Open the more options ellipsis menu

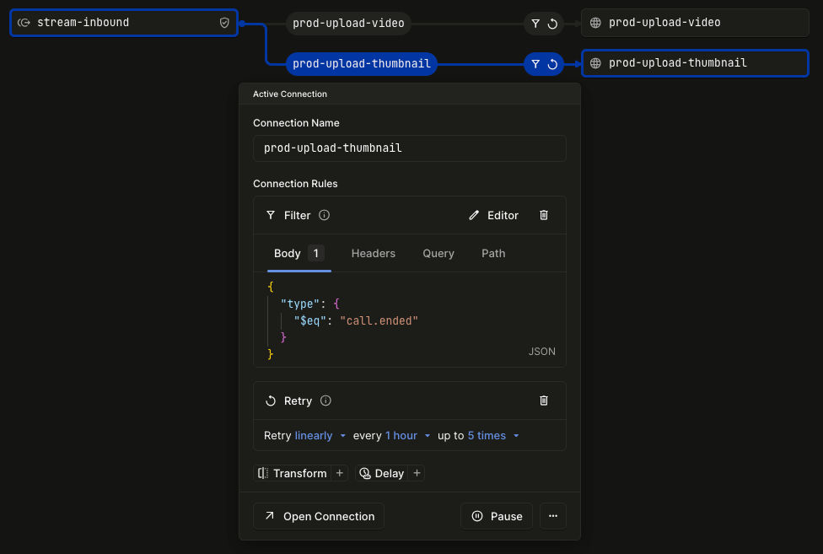(552, 516)
